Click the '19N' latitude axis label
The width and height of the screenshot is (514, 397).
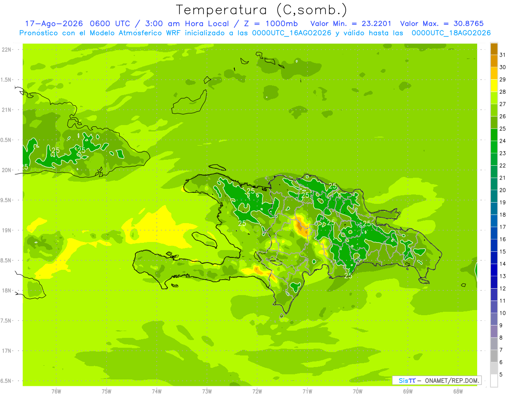[7, 230]
